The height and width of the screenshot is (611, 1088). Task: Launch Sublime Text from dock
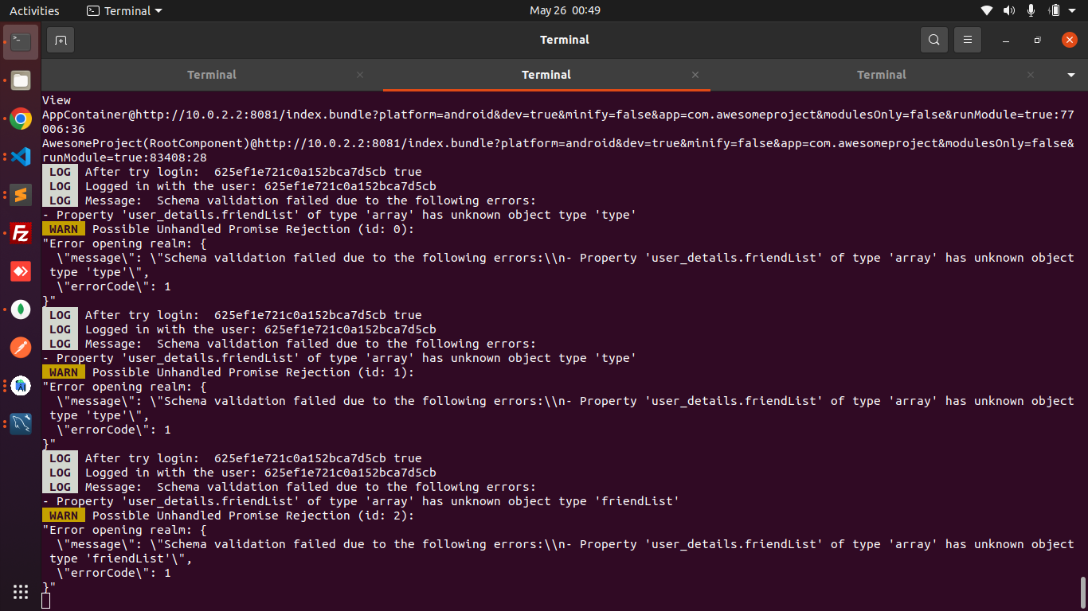21,195
